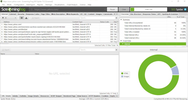188x100 pixels.
Task: Pause the crawl
Action: (x=112, y=9)
